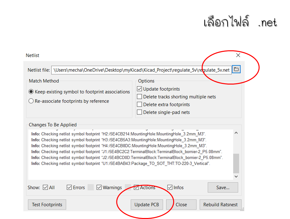290x219 pixels.
Task: Select the U1 TO-220-3_Vertical info line
Action: [121, 164]
